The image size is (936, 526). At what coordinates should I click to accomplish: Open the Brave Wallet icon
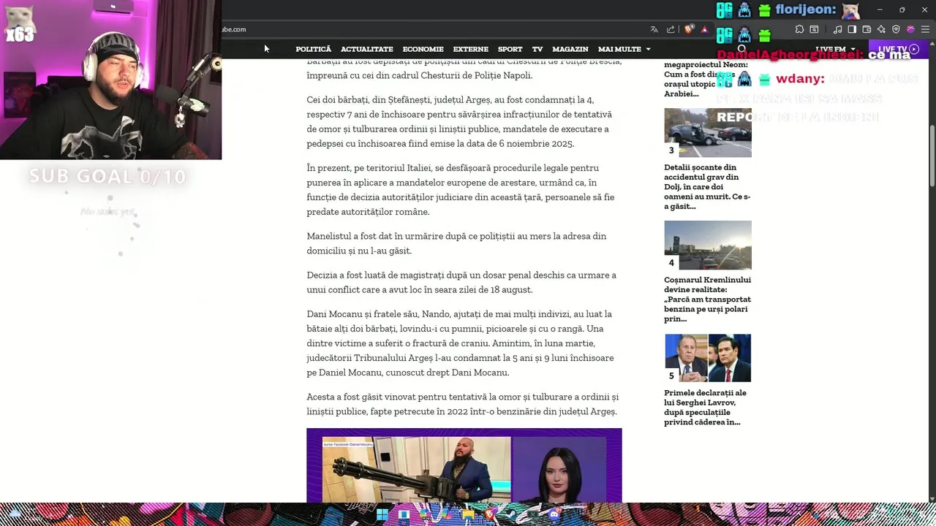pyautogui.click(x=867, y=29)
